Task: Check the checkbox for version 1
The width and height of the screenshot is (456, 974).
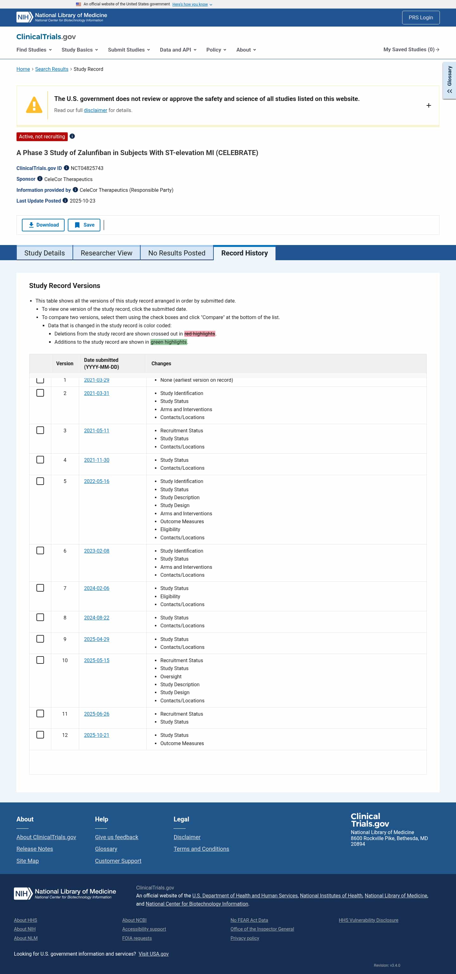Action: click(41, 380)
